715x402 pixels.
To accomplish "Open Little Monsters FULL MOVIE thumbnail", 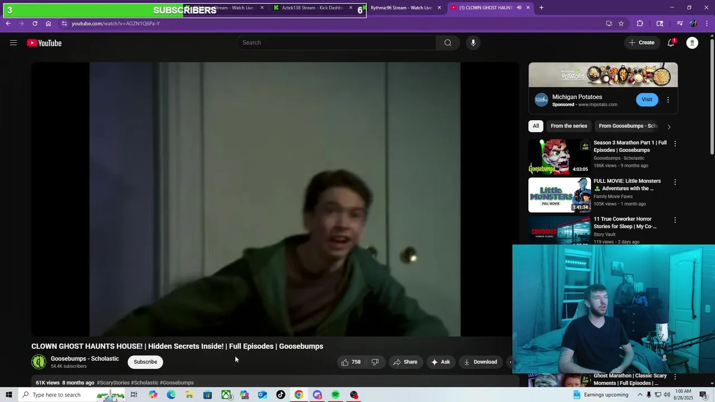I will (560, 195).
